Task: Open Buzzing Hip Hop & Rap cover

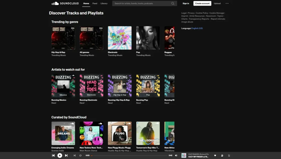Action: pyautogui.click(x=120, y=86)
